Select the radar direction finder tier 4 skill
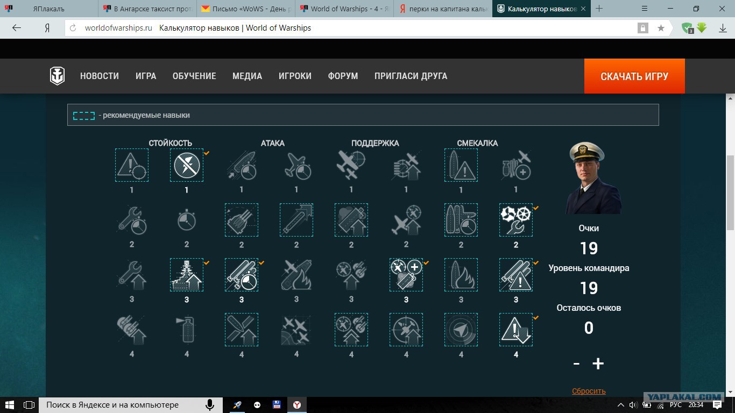The width and height of the screenshot is (735, 413). (461, 330)
